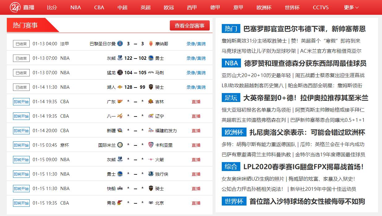Click the 新疆 team logo

(x=120, y=131)
